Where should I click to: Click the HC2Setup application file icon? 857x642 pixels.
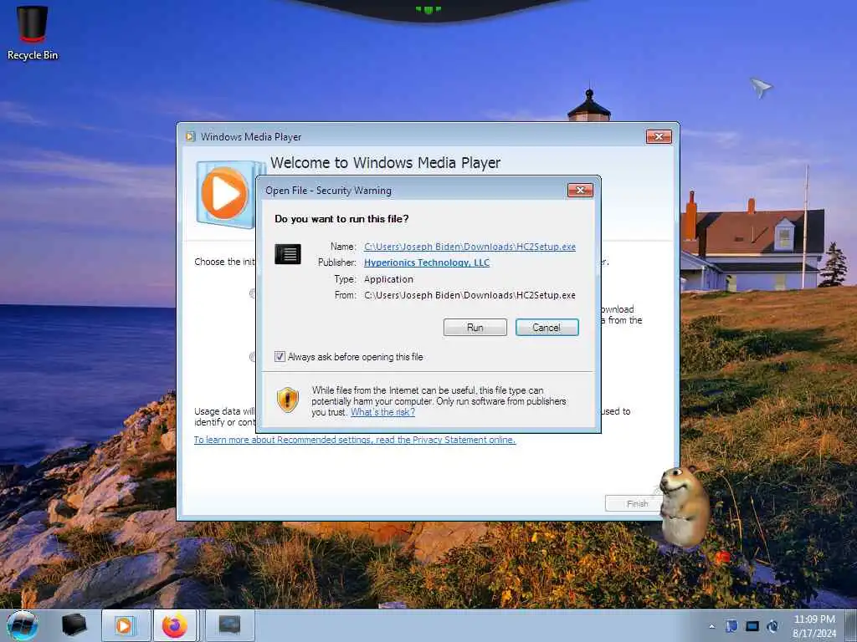[x=288, y=254]
